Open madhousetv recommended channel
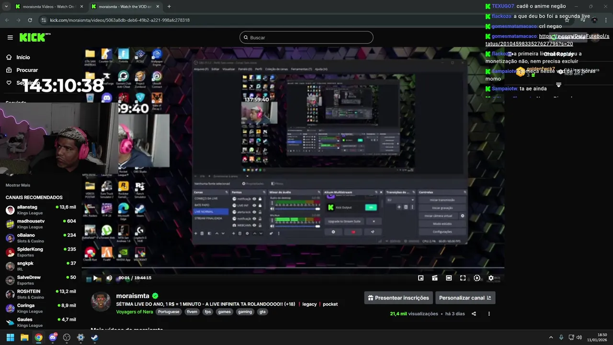The height and width of the screenshot is (345, 613). (41, 224)
